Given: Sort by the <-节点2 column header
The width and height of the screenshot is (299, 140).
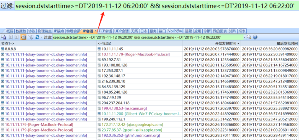Looking at the screenshot, I should (x=140, y=43).
